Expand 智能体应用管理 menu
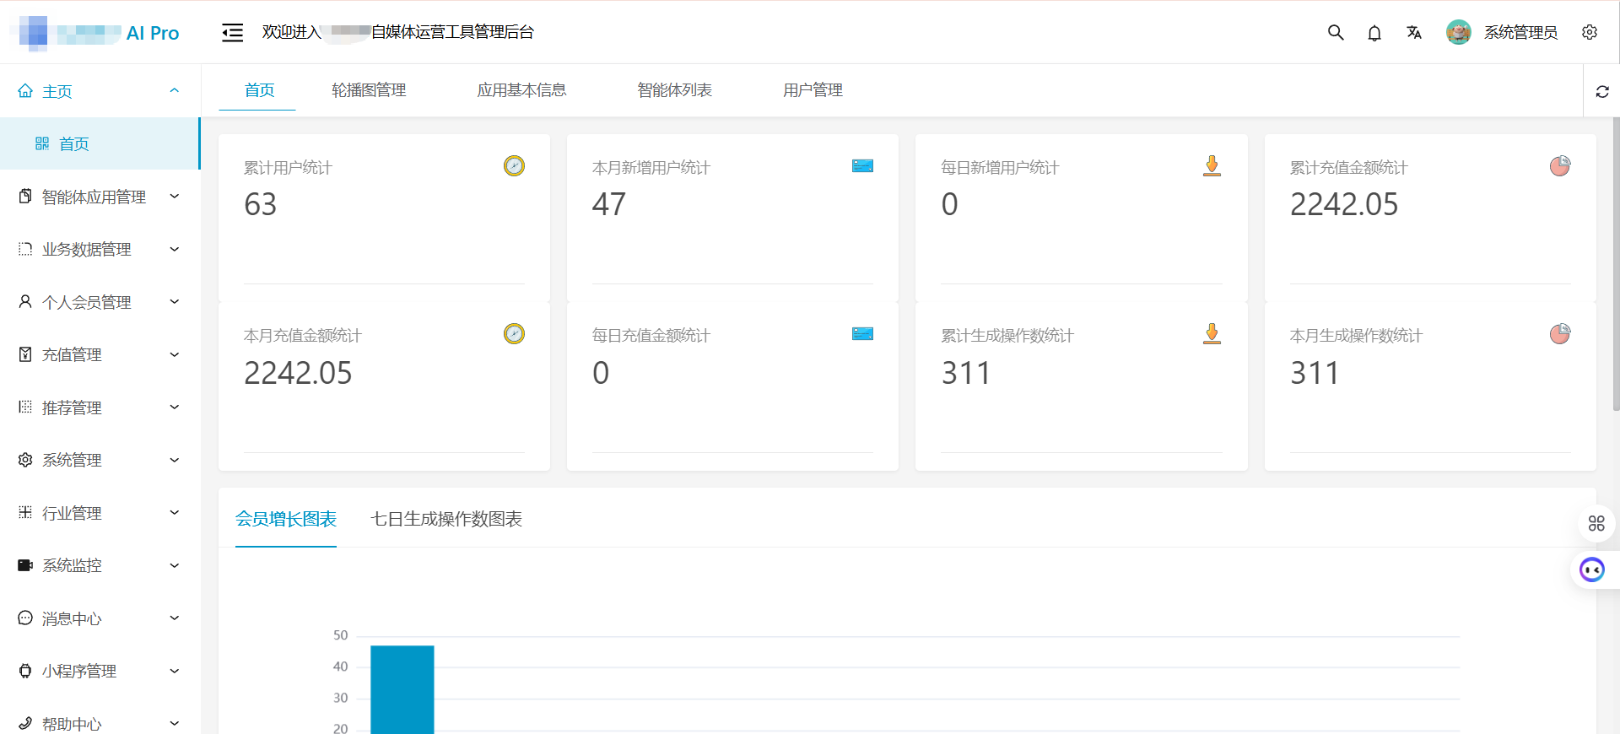The width and height of the screenshot is (1620, 734). coord(175,196)
